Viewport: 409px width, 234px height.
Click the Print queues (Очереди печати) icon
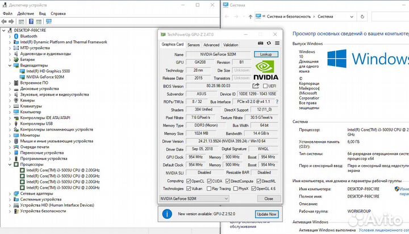pos(16,147)
